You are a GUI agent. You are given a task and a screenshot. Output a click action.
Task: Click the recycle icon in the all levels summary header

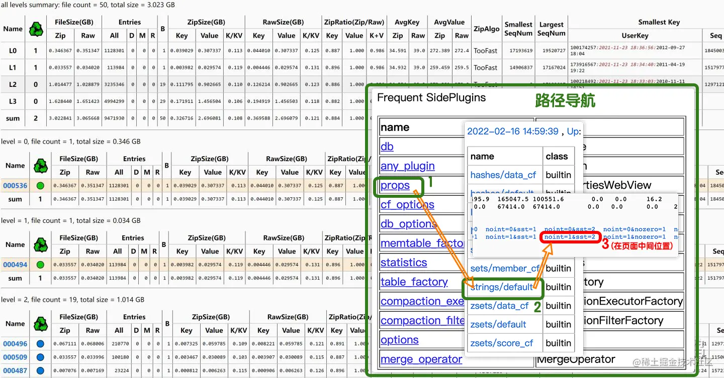[x=36, y=29]
